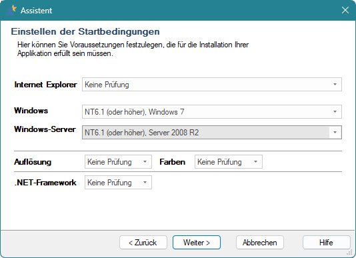Click the .NET-Framework label
Viewport: 356px width, 258px height.
[45, 183]
